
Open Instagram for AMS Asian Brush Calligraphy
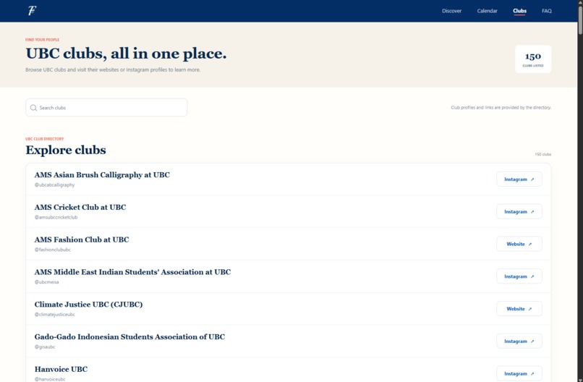point(519,179)
